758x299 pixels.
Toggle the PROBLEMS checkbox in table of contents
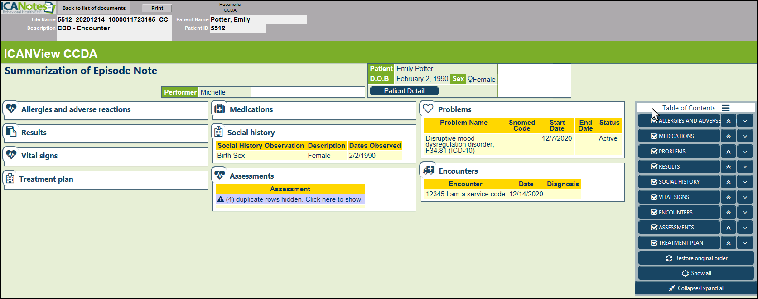[x=654, y=152]
